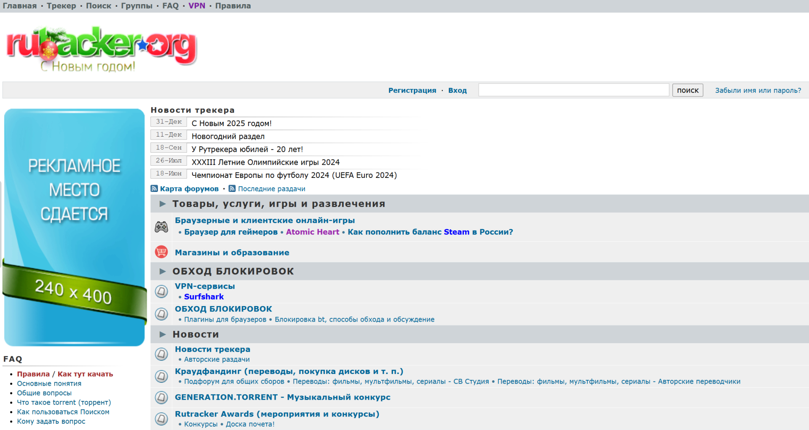Click the forum icon beside Новости трекера forum
Screen dimensions: 809x430
click(x=161, y=354)
